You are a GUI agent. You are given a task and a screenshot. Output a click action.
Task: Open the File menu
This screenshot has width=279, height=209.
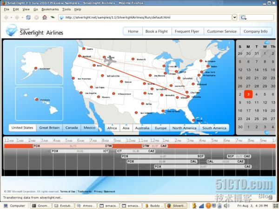(x=7, y=9)
